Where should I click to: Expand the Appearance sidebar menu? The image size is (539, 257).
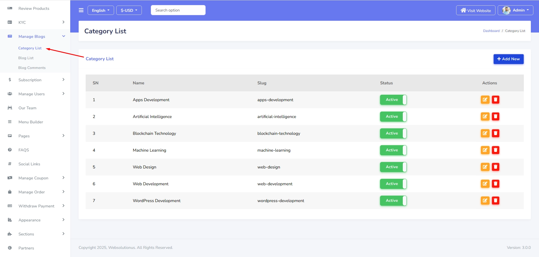click(35, 220)
